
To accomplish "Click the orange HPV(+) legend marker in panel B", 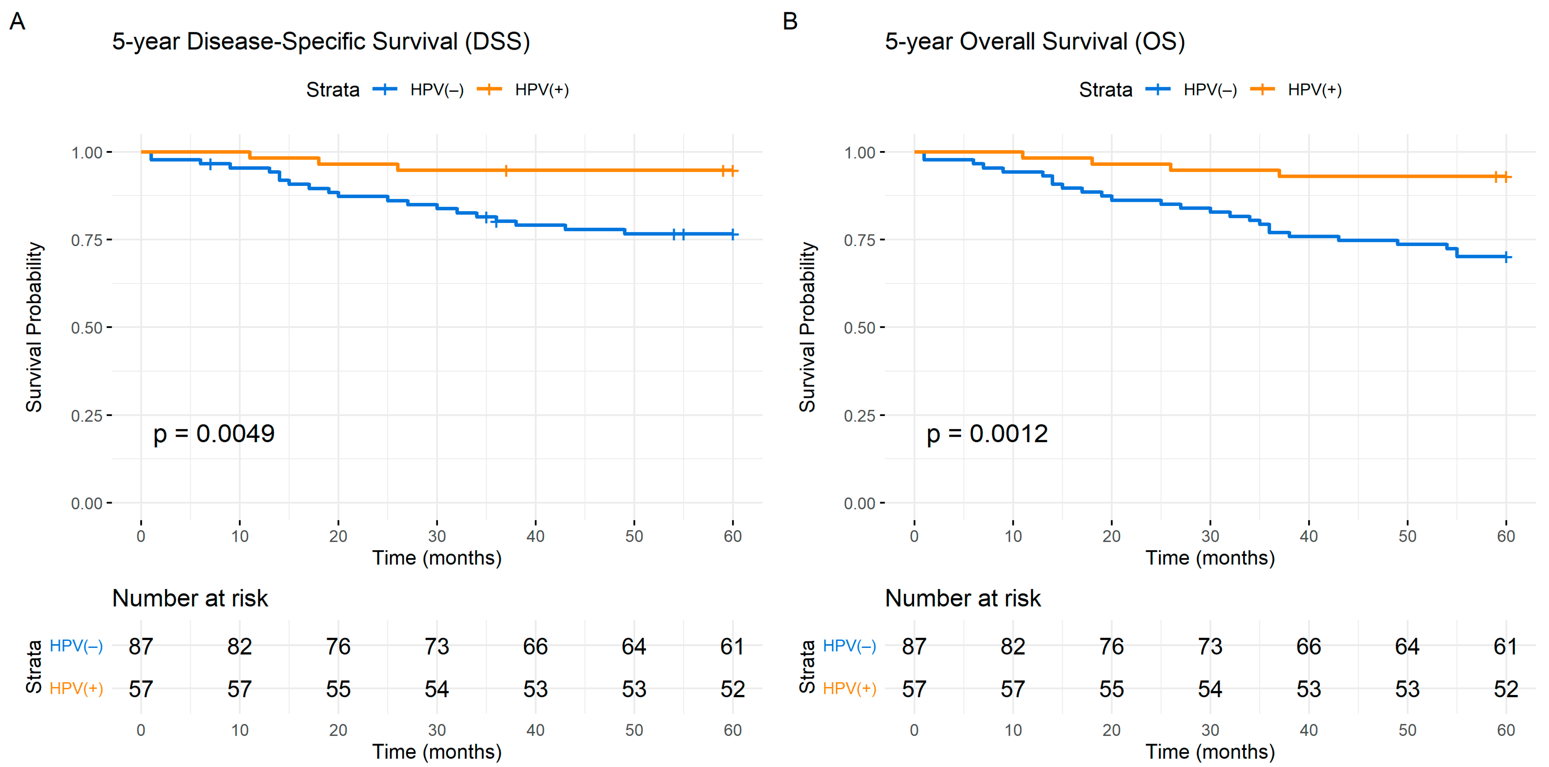I will point(1263,89).
